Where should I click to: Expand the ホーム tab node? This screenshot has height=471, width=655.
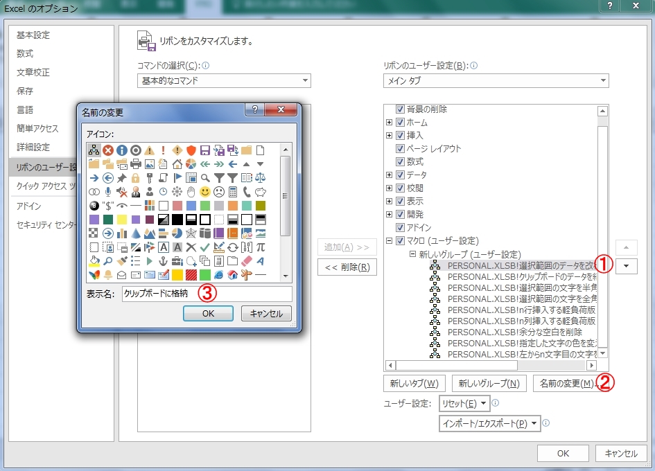[x=389, y=123]
